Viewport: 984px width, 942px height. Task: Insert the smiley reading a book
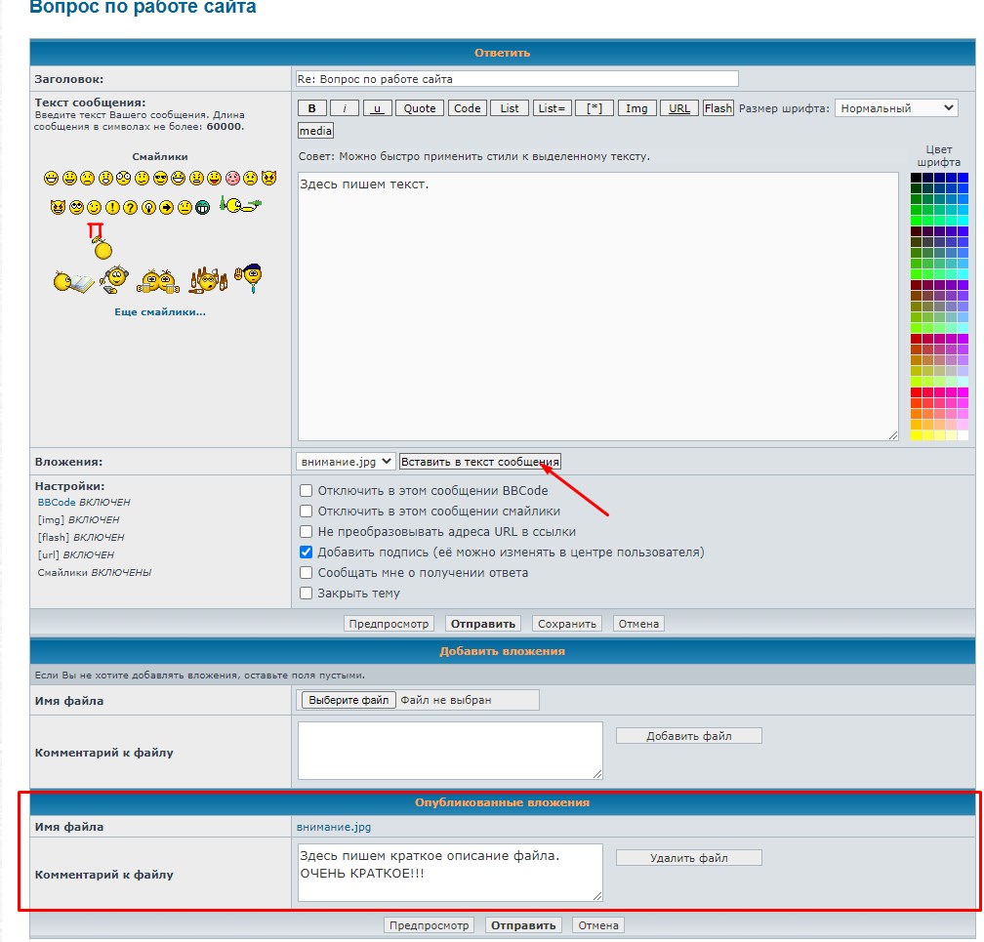pyautogui.click(x=73, y=282)
